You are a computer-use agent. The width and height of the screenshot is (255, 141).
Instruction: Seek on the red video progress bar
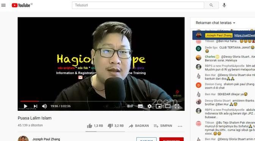click(x=101, y=101)
